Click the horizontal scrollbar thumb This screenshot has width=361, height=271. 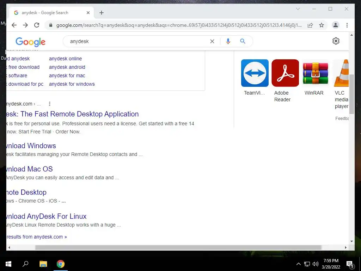(x=178, y=247)
